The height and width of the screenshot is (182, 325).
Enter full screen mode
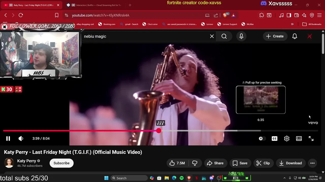pos(311,139)
